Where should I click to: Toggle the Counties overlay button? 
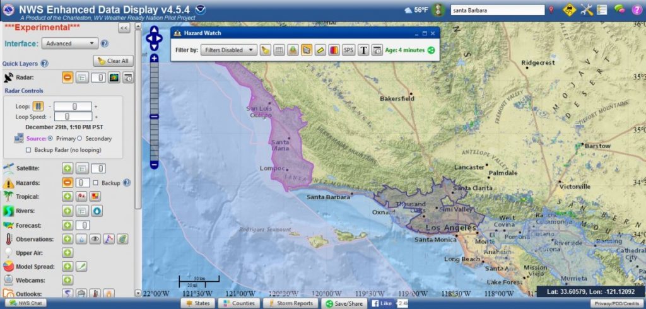click(x=239, y=303)
